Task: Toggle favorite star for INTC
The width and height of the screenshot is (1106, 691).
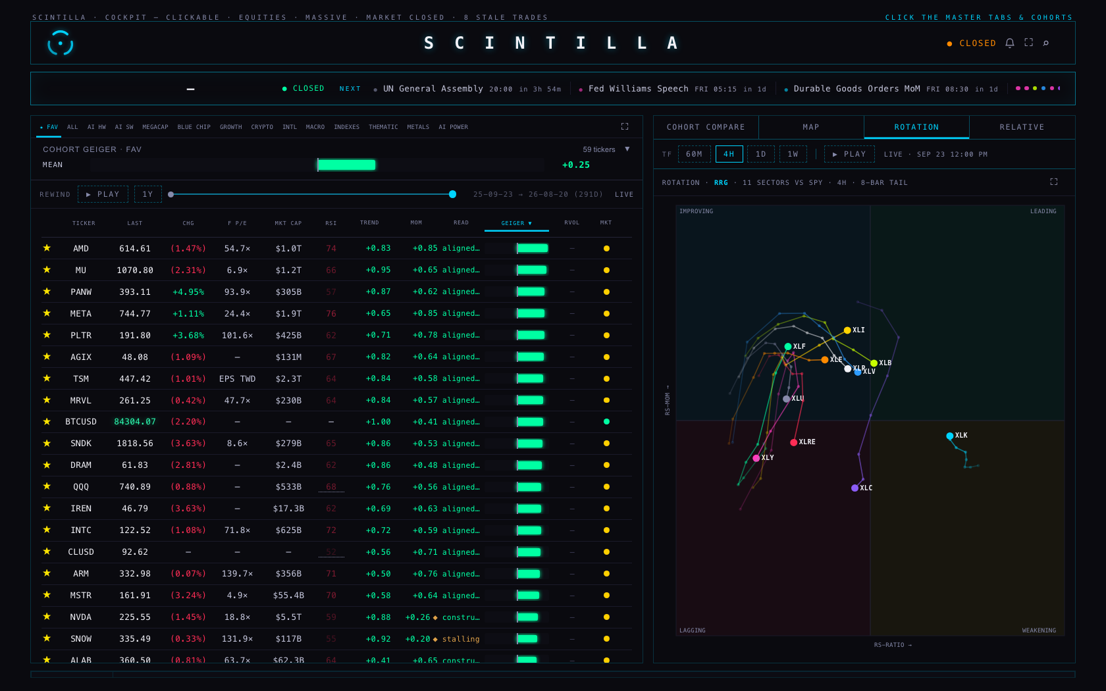Action: point(47,530)
